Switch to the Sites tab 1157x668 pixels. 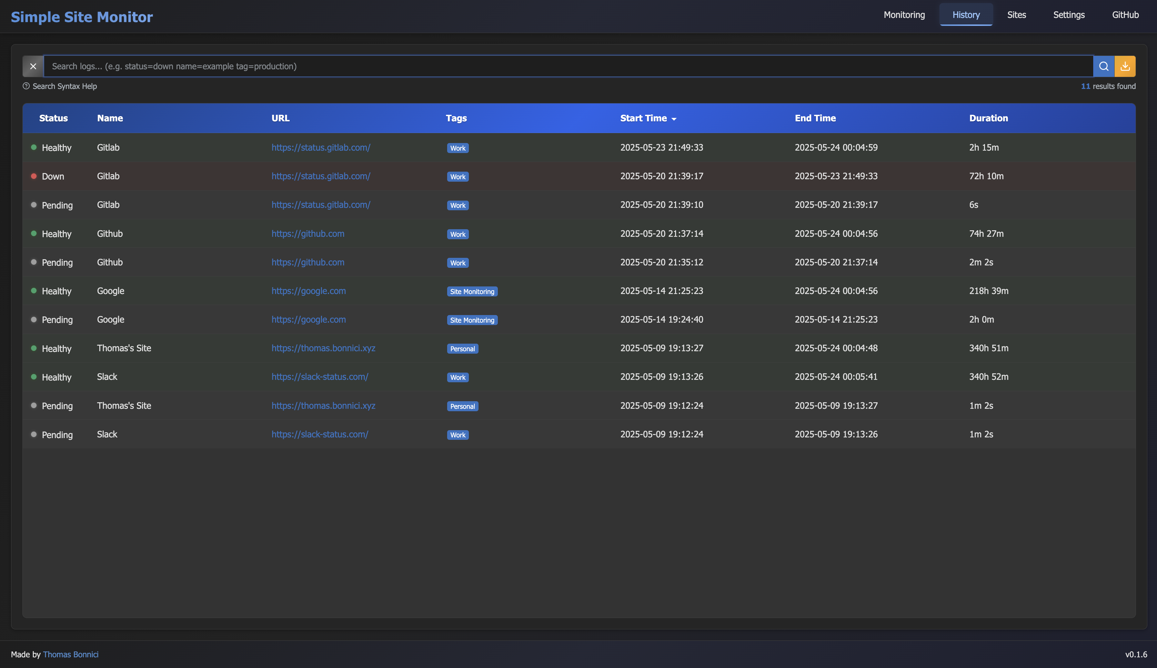[1016, 15]
